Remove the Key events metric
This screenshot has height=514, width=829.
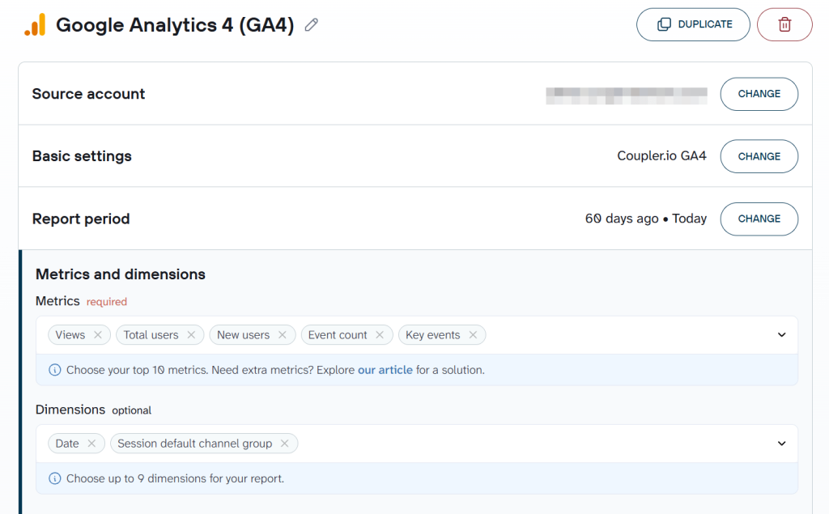[x=473, y=335]
